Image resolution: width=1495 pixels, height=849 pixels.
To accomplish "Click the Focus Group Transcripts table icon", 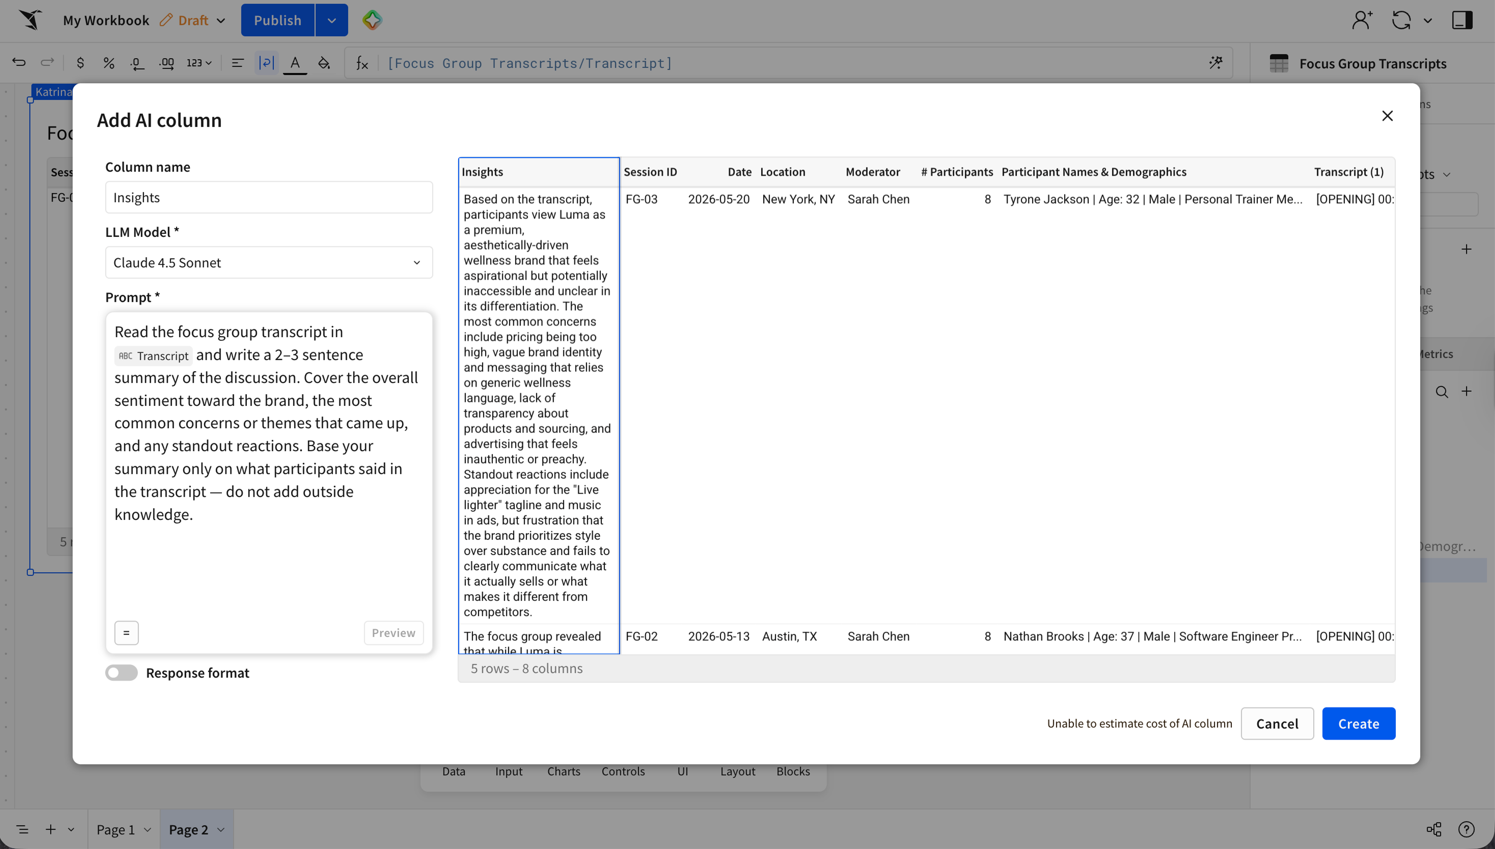I will coord(1279,63).
